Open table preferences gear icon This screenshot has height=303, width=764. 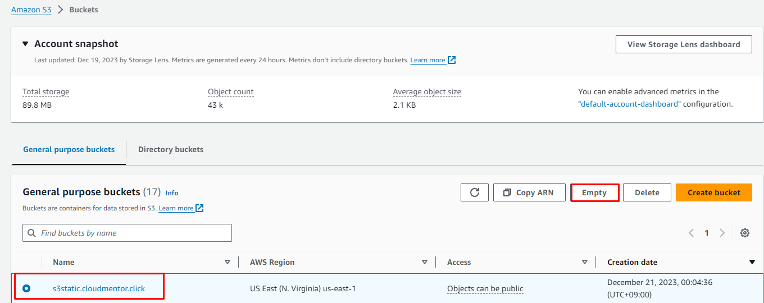click(745, 233)
